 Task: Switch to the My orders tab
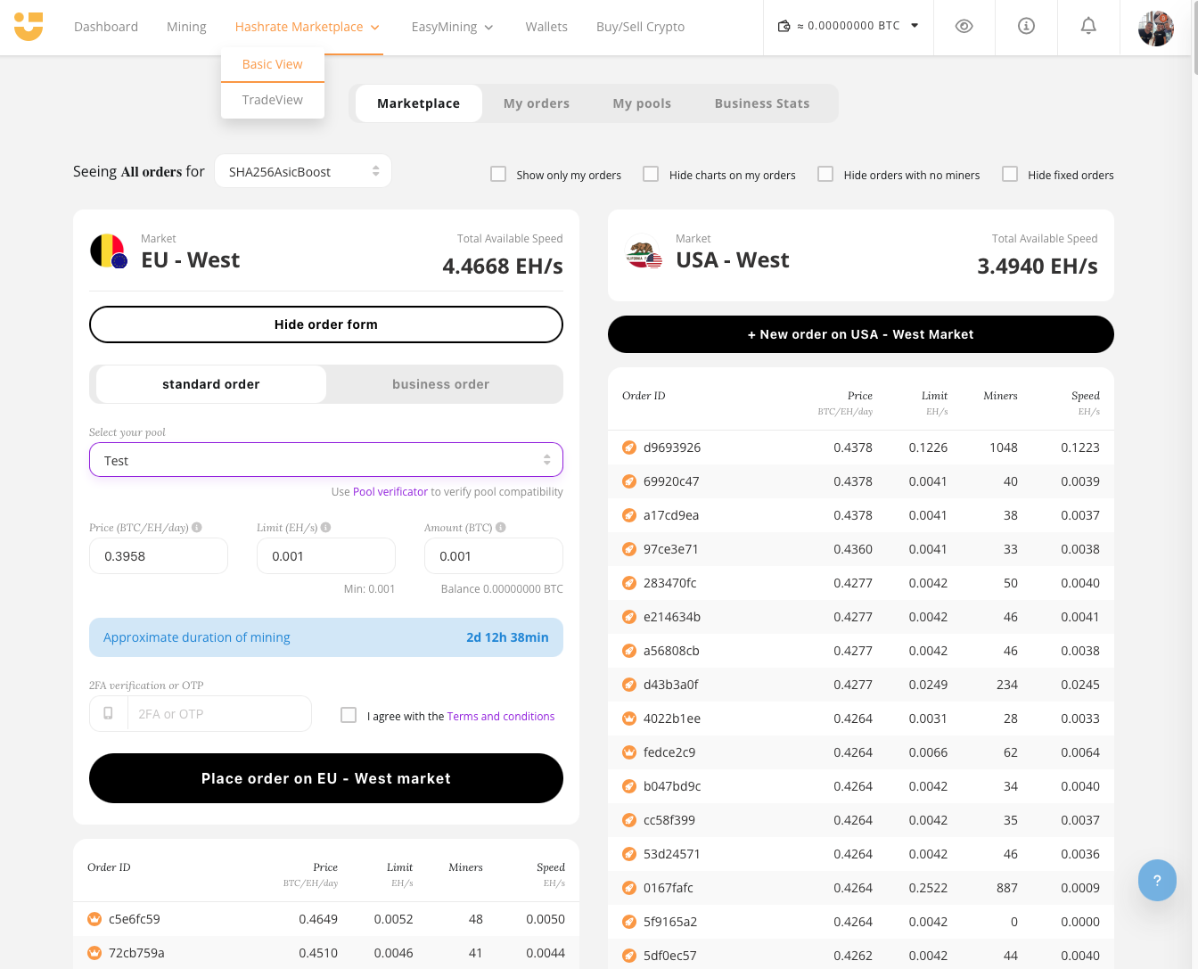[x=536, y=103]
